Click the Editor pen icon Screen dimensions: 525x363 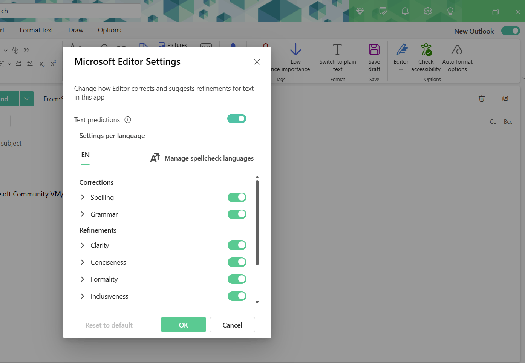401,50
